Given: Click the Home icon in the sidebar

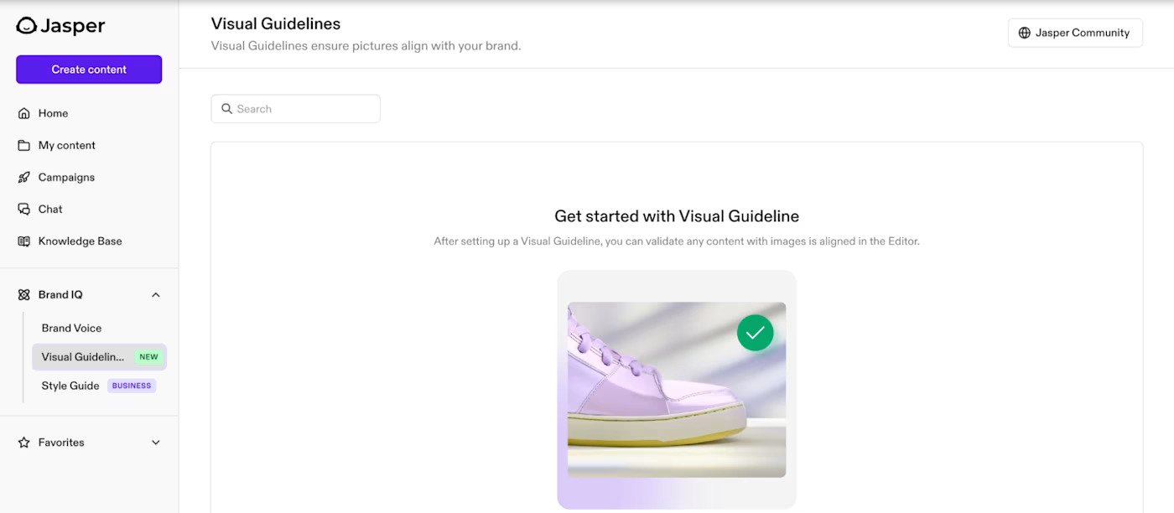Looking at the screenshot, I should (x=23, y=112).
